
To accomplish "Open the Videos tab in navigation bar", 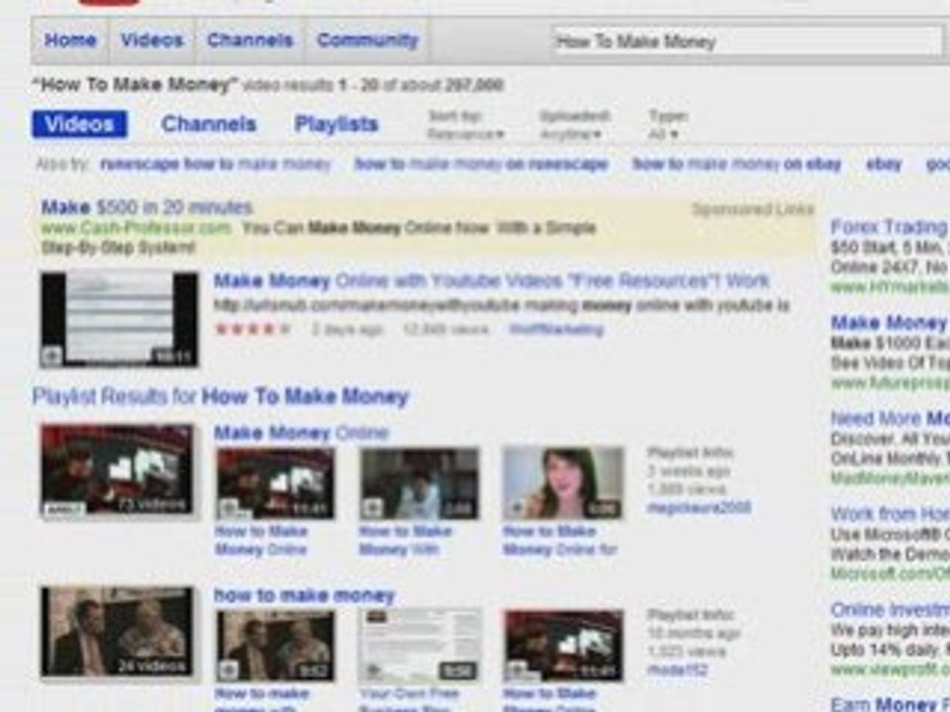I will point(151,41).
